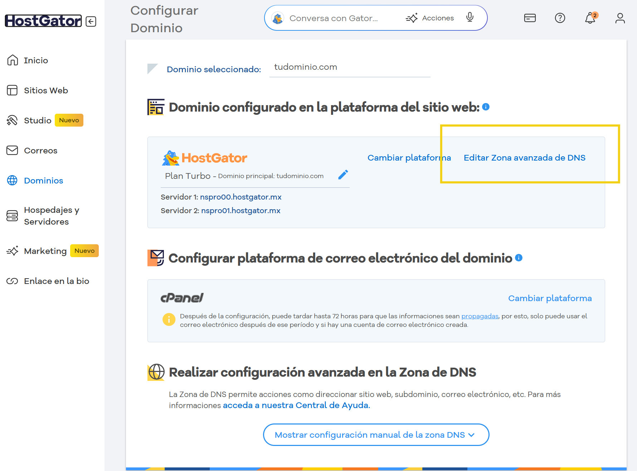Click Editar Zona avanzada de DNS
637x471 pixels.
pyautogui.click(x=524, y=158)
